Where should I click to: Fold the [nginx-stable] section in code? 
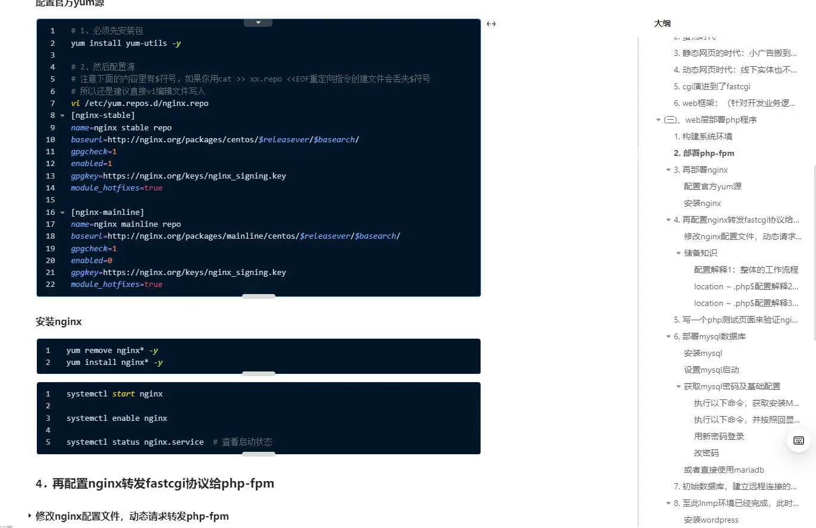[62, 115]
